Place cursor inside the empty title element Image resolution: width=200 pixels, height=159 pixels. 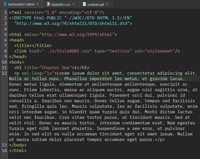coord(32,45)
